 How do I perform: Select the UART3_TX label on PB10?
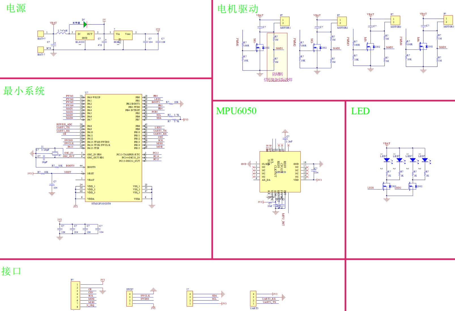click(x=160, y=131)
